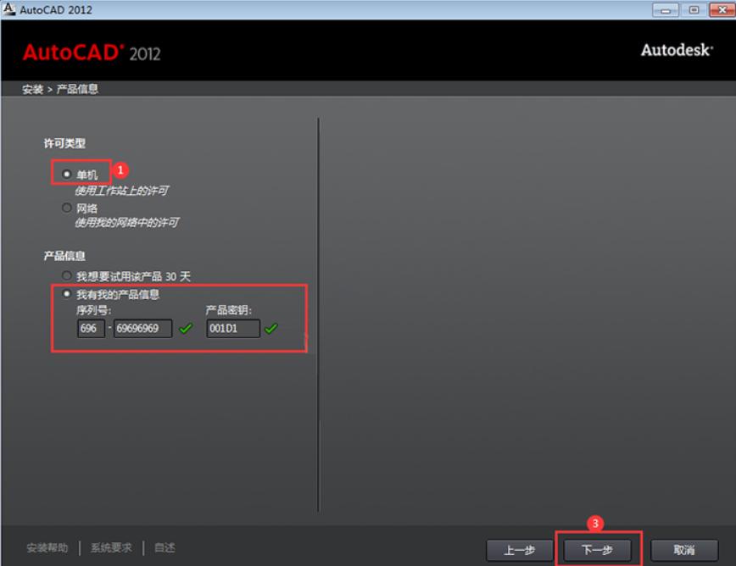Minimize the AutoCAD 2012 installer window

665,10
